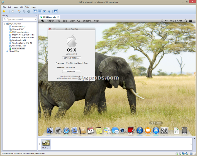
Task: Select Windows Server 2012 R2 VM
Action: 22,43
